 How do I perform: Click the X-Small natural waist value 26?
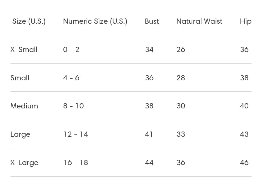pyautogui.click(x=181, y=49)
